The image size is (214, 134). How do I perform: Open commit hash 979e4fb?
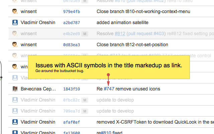[x=71, y=12]
